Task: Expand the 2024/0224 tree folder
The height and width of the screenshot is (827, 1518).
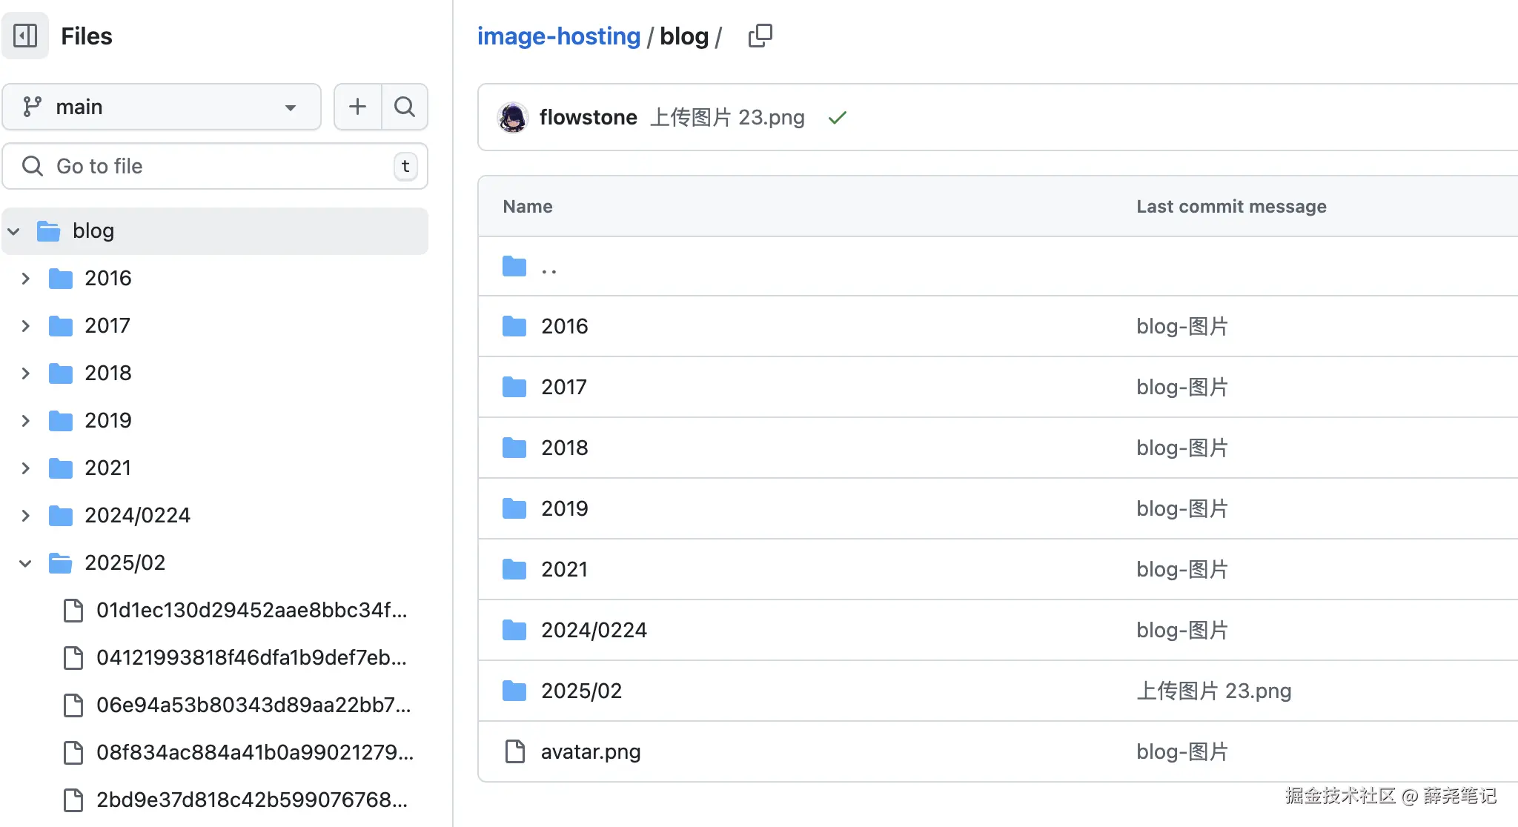Action: coord(26,516)
